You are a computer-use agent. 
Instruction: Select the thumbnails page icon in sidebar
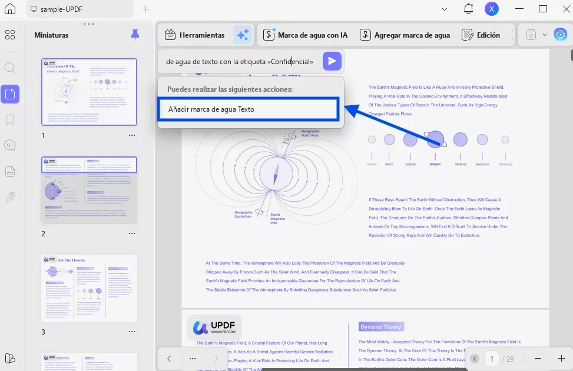[x=10, y=94]
